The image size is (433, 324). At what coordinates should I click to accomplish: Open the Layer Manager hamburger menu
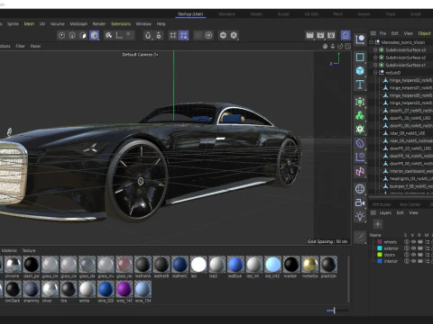click(x=373, y=212)
